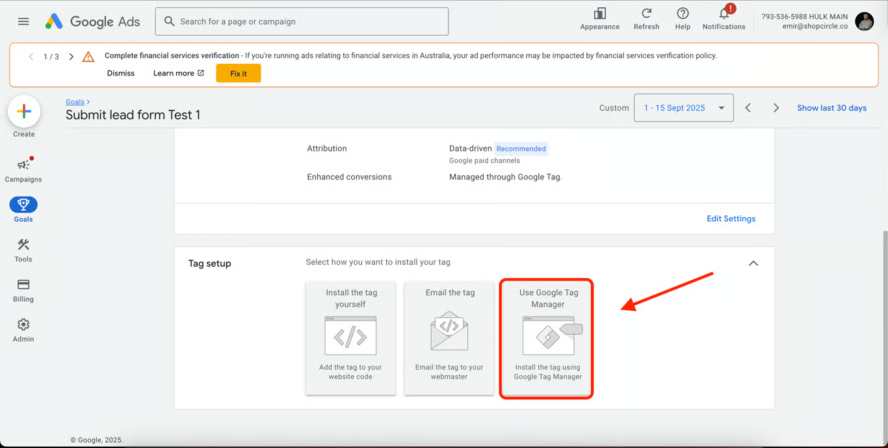Click the account name 793-536-5988 HULK MAIN
This screenshot has height=448, width=888.
(x=805, y=16)
